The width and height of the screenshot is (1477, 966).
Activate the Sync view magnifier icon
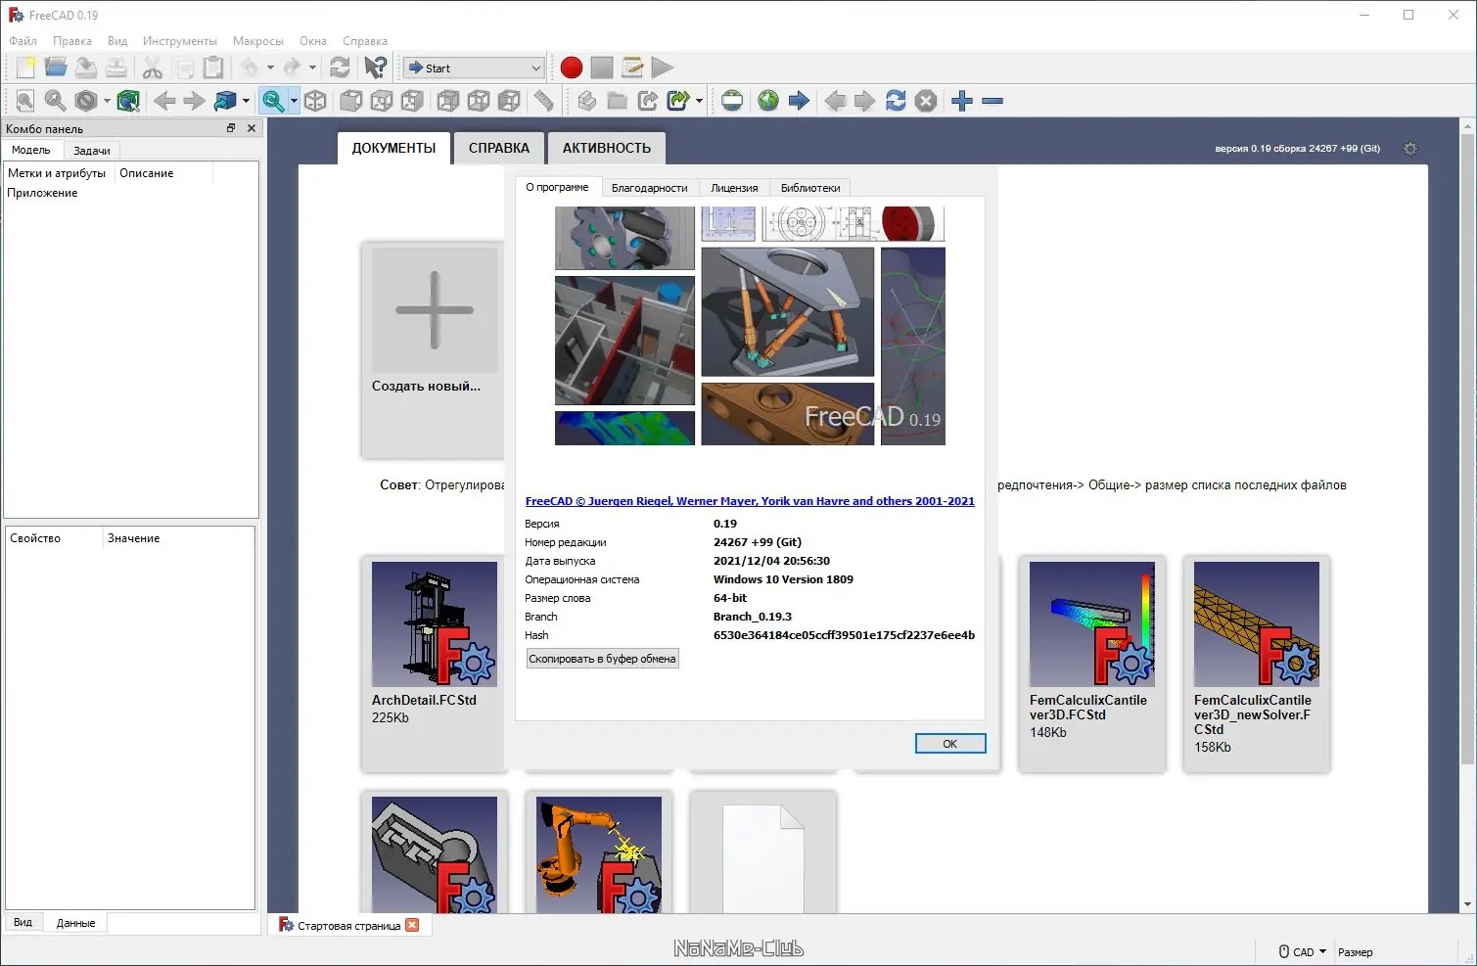coord(273,101)
